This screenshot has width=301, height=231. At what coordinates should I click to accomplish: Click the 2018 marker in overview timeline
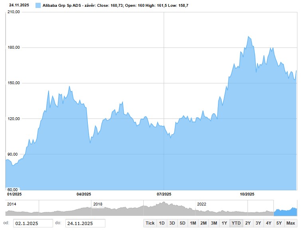(x=98, y=204)
